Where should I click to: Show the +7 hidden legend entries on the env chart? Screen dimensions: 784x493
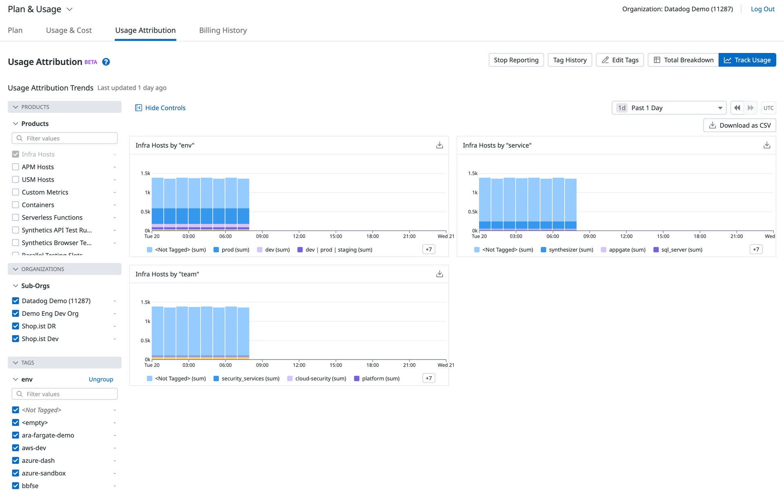pos(428,249)
